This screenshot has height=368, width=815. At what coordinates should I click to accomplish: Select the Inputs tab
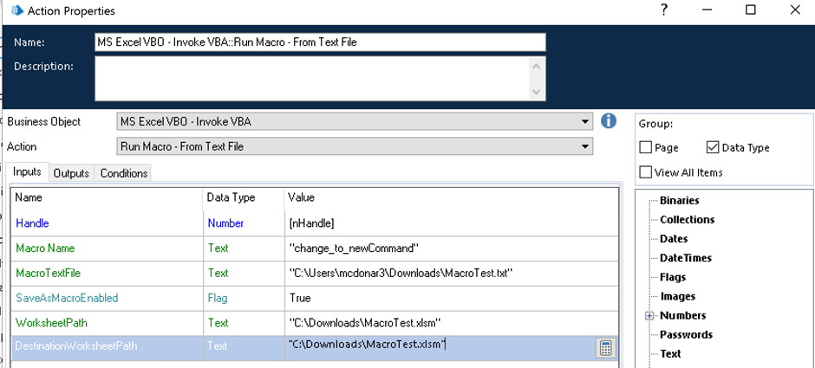coord(27,172)
